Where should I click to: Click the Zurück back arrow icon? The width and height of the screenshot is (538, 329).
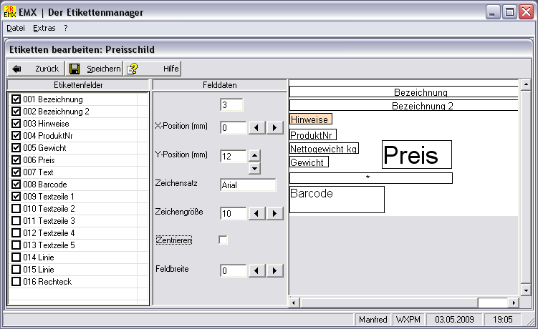17,69
